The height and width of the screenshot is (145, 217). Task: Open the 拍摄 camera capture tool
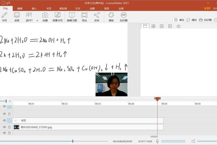tap(45, 17)
